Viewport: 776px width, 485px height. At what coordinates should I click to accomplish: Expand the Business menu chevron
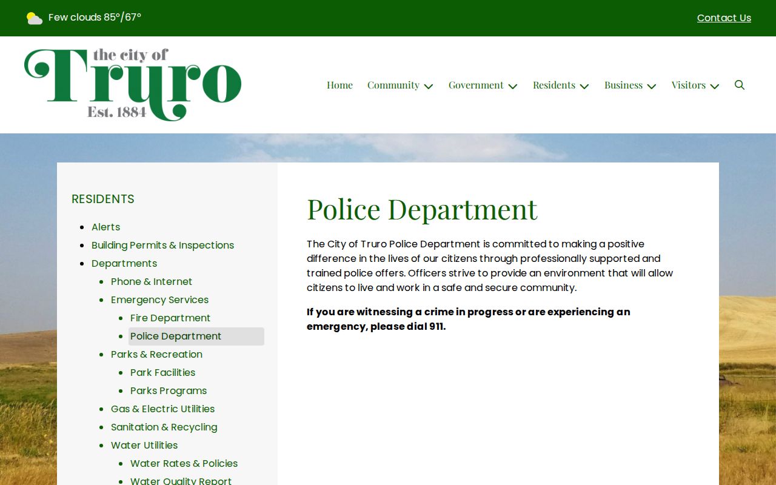[x=652, y=86]
